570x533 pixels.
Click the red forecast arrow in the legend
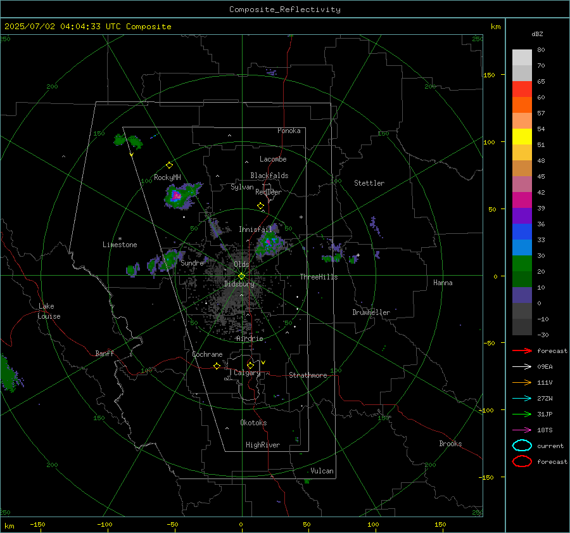[522, 350]
